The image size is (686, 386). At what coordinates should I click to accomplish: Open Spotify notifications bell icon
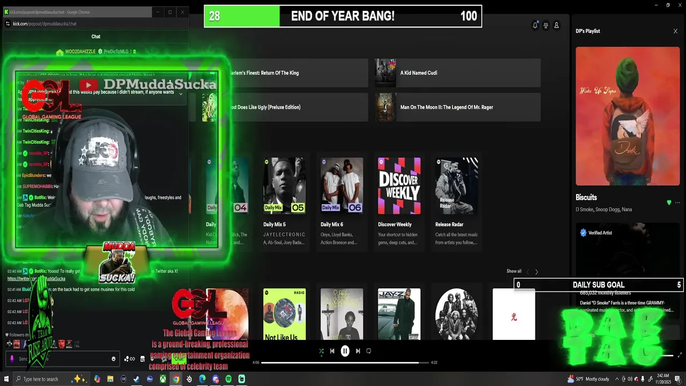click(x=535, y=25)
